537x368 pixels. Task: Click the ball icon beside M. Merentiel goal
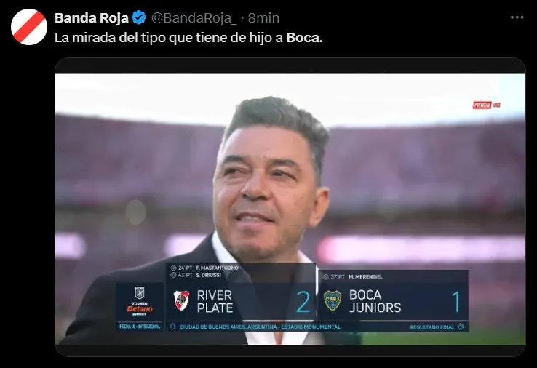[x=326, y=276]
